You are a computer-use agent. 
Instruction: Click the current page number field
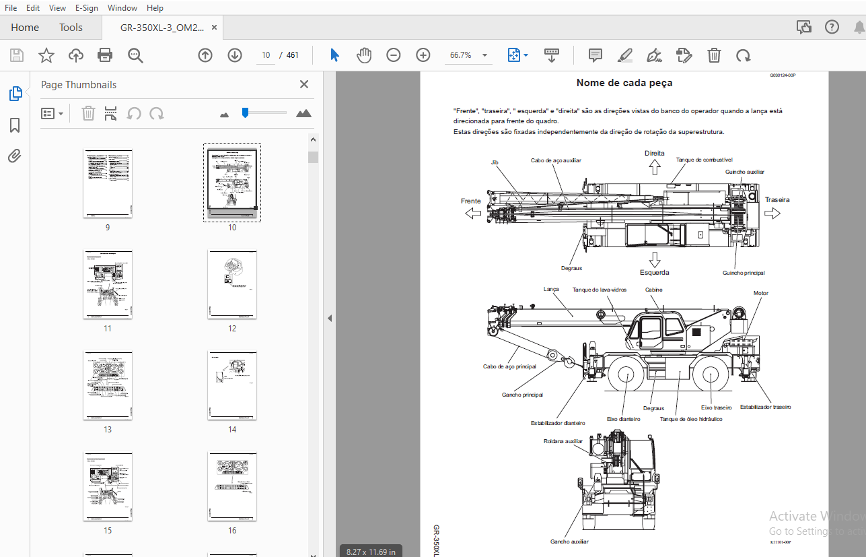pos(266,55)
